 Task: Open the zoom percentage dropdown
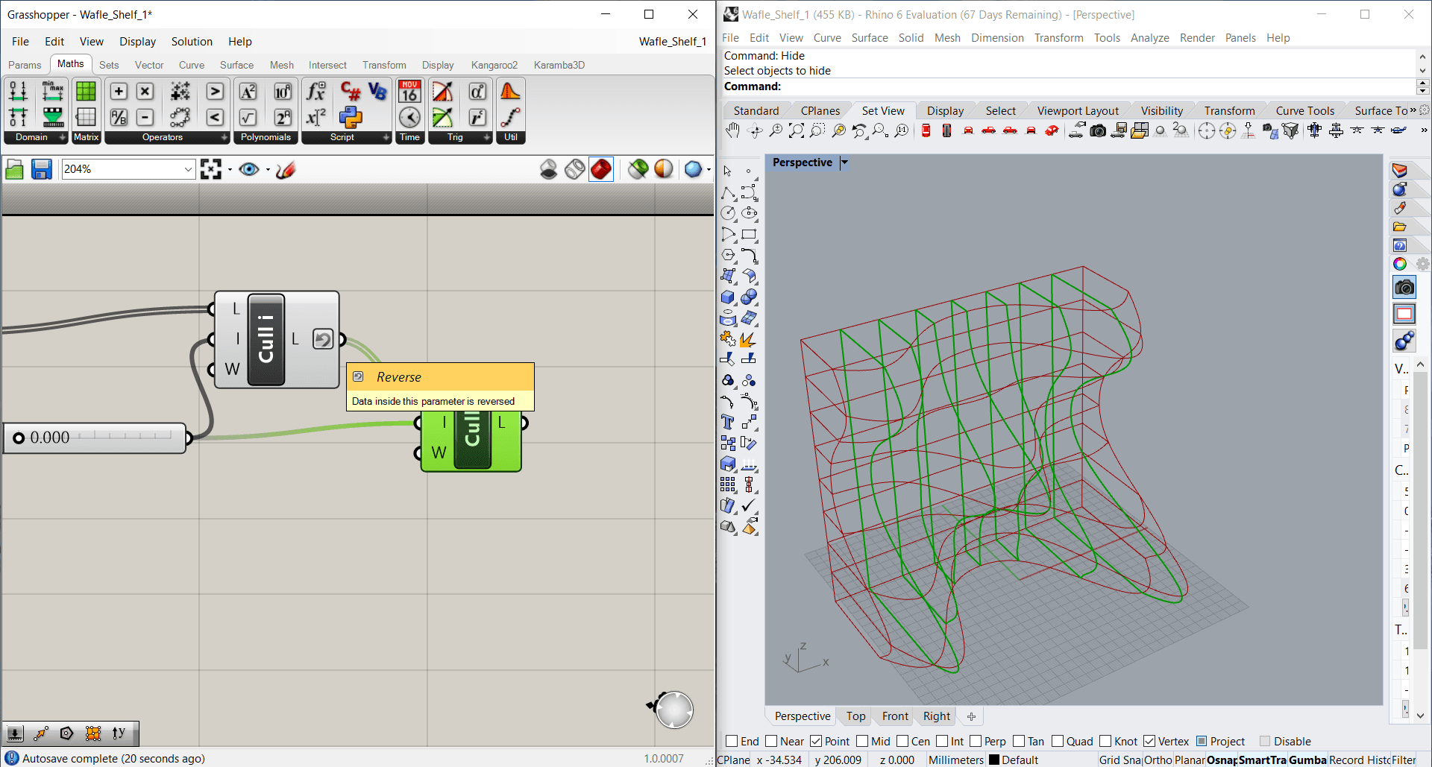point(188,170)
